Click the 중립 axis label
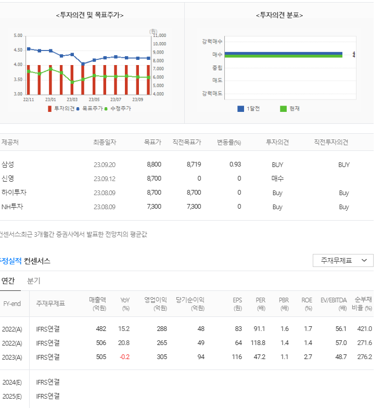The height and width of the screenshot is (408, 383). pyautogui.click(x=218, y=68)
